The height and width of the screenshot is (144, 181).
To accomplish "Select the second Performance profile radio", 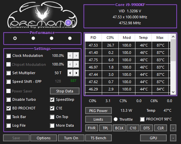I will pyautogui.click(x=33, y=38).
